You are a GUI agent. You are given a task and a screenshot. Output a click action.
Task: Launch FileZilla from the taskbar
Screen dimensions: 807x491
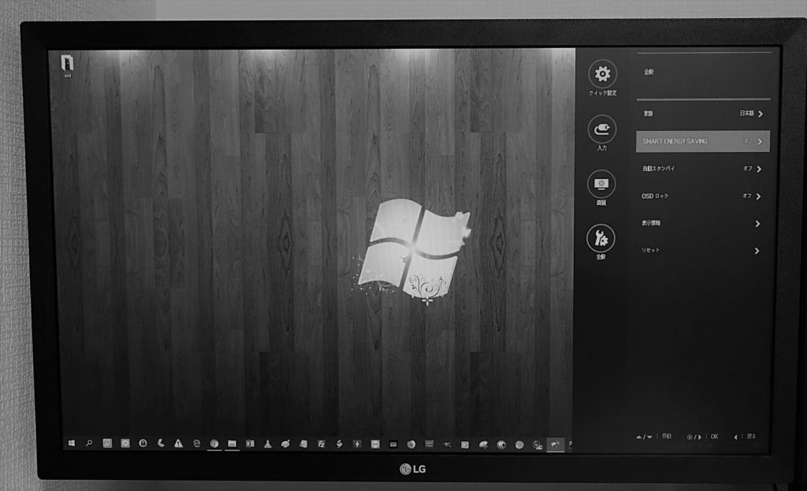[x=322, y=444]
